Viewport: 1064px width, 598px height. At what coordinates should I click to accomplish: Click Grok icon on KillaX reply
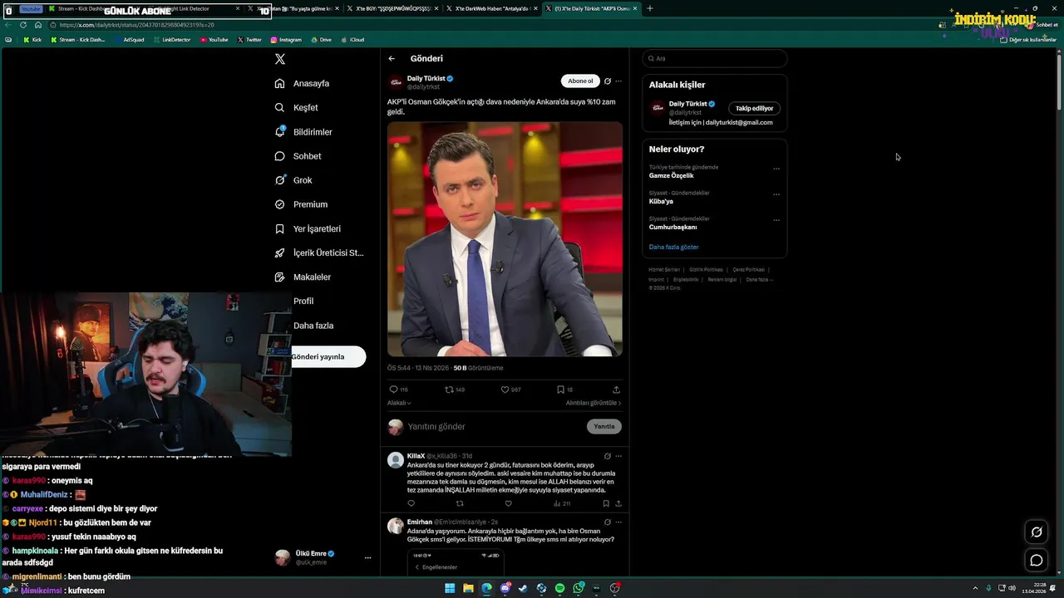point(608,456)
